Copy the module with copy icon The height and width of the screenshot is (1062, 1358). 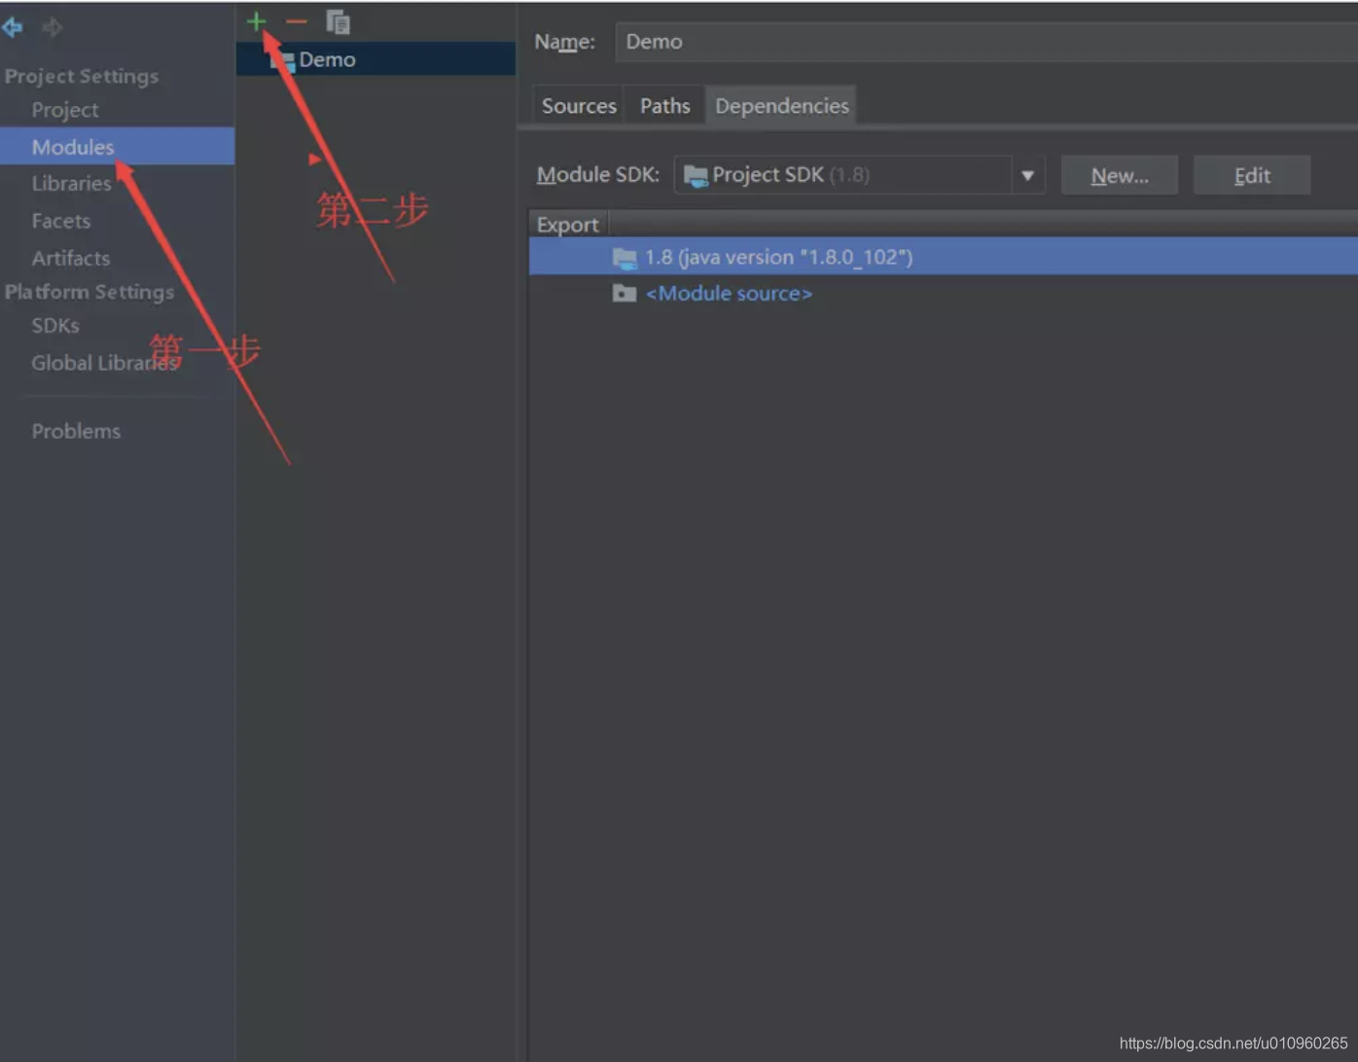point(338,21)
